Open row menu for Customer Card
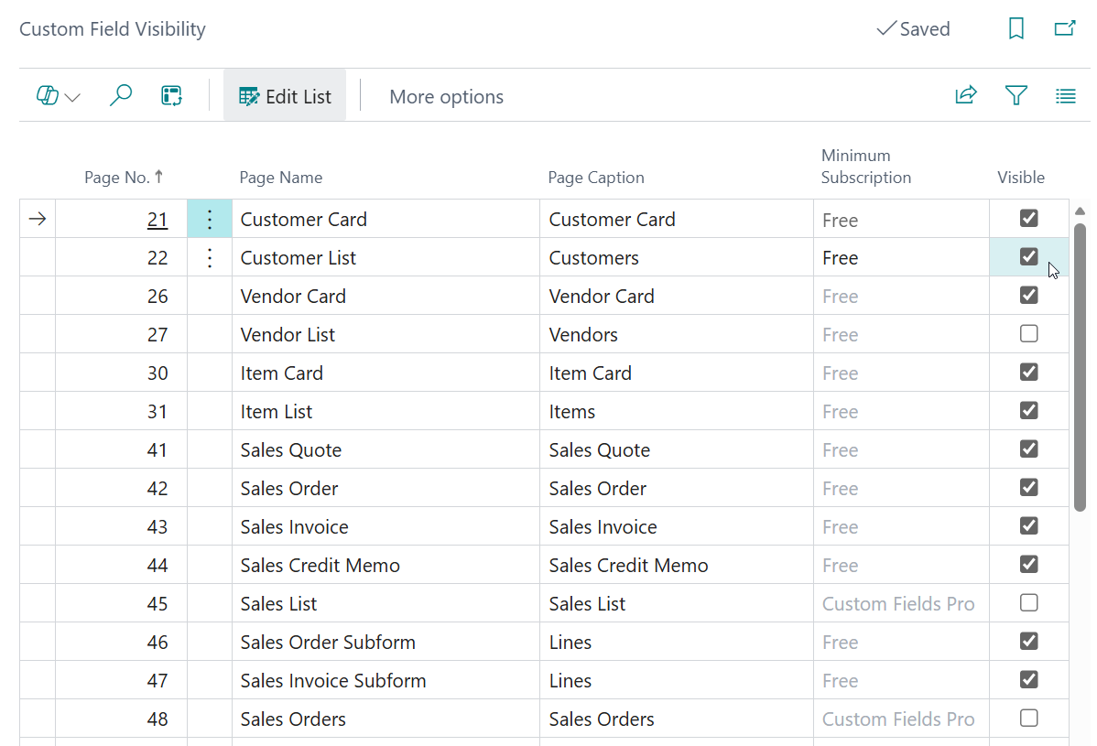The width and height of the screenshot is (1097, 746). tap(210, 220)
